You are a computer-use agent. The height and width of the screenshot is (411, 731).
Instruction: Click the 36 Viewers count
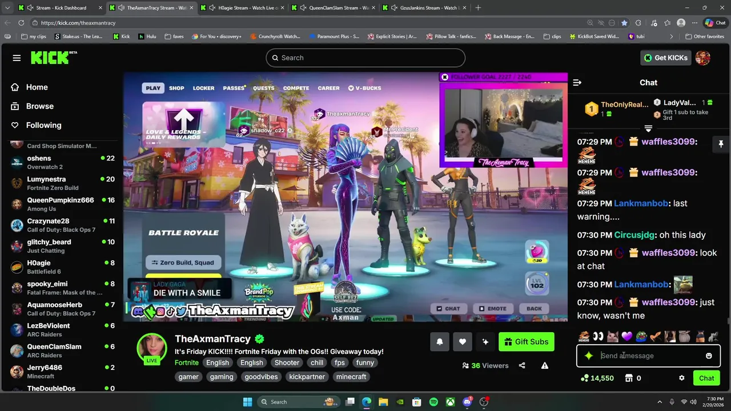pos(485,366)
